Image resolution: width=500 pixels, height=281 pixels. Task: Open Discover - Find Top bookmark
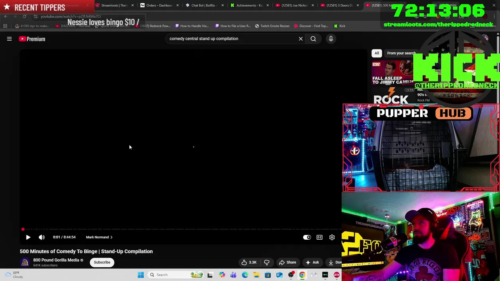[311, 26]
